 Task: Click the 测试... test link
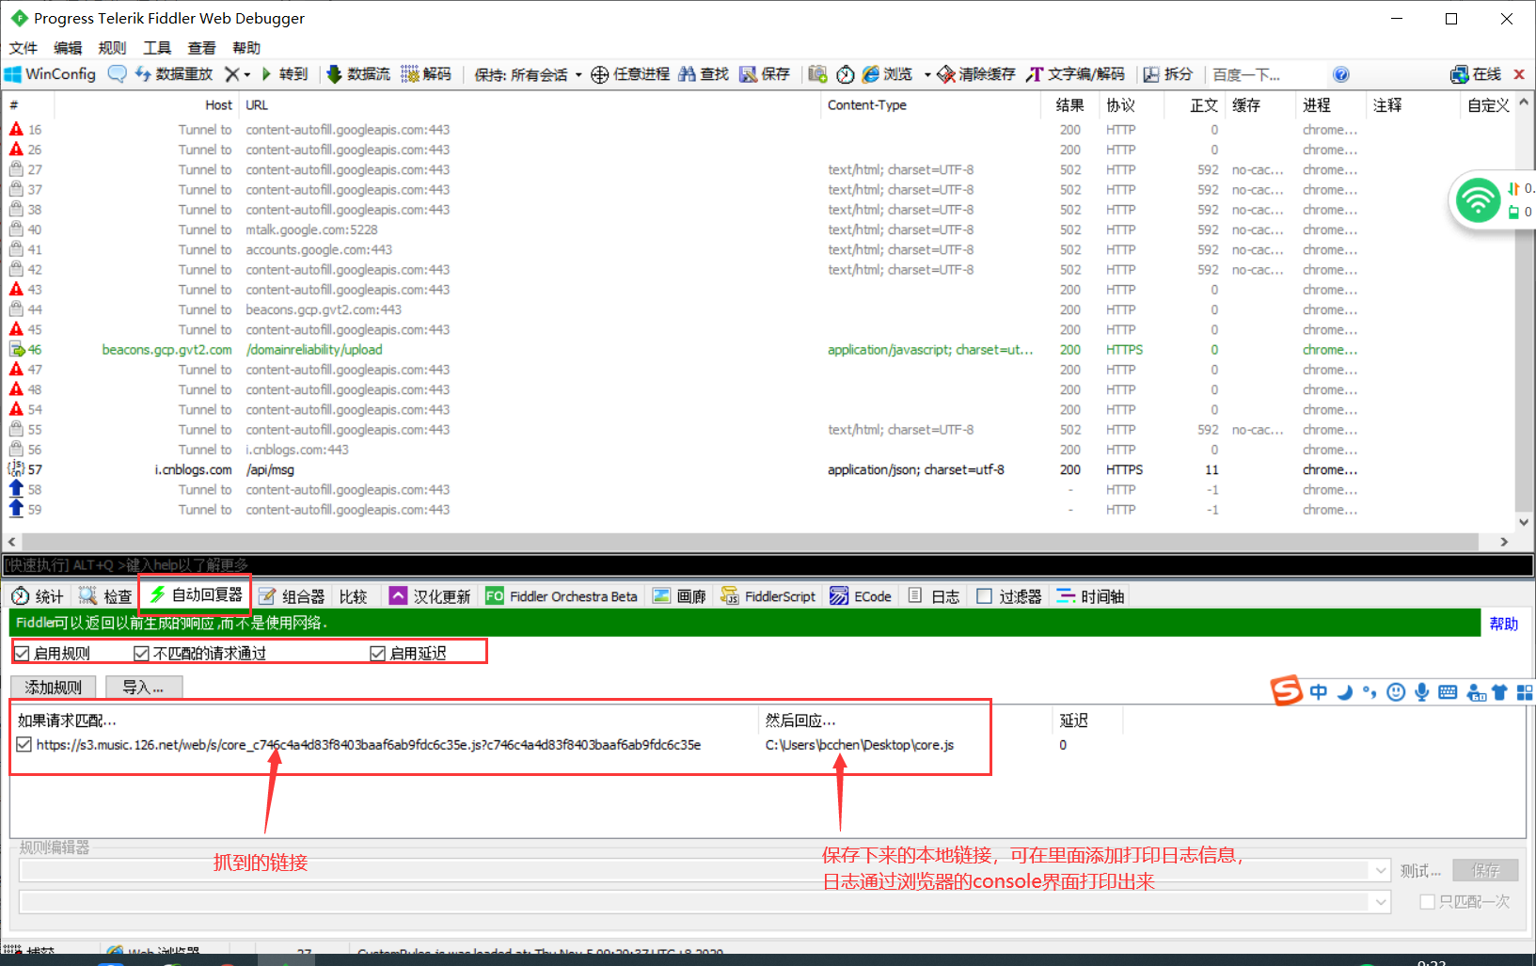pyautogui.click(x=1420, y=871)
